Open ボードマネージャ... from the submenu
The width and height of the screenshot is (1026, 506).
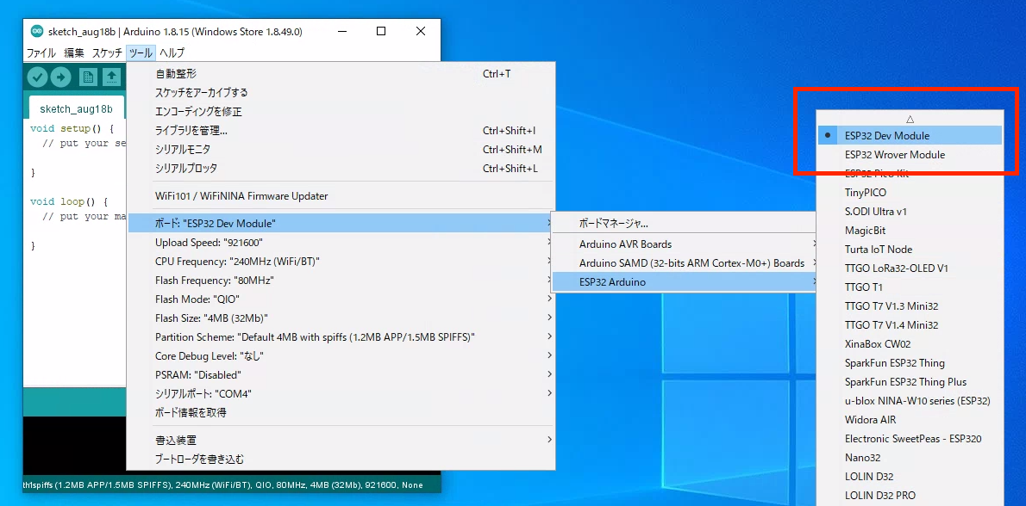[685, 223]
